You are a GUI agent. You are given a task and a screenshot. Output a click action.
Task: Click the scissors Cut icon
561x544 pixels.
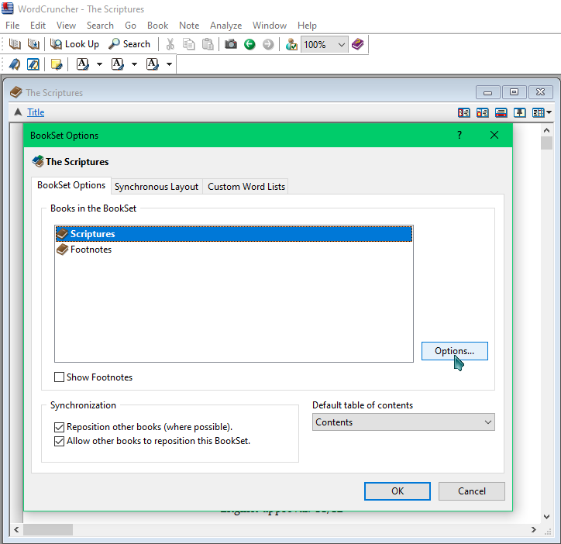(x=170, y=44)
